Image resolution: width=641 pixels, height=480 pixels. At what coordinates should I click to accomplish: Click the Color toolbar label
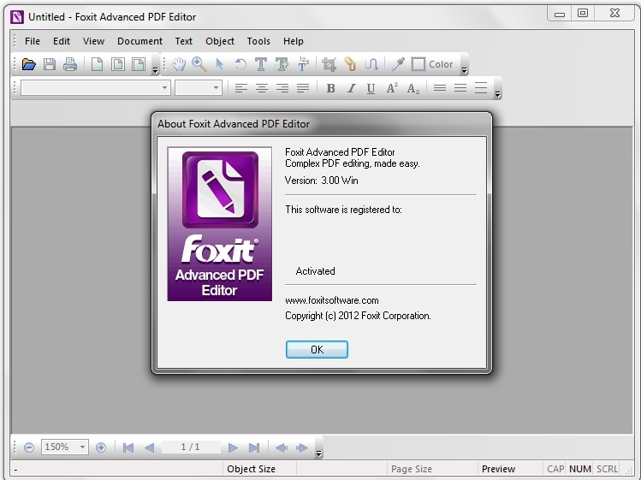pyautogui.click(x=441, y=65)
